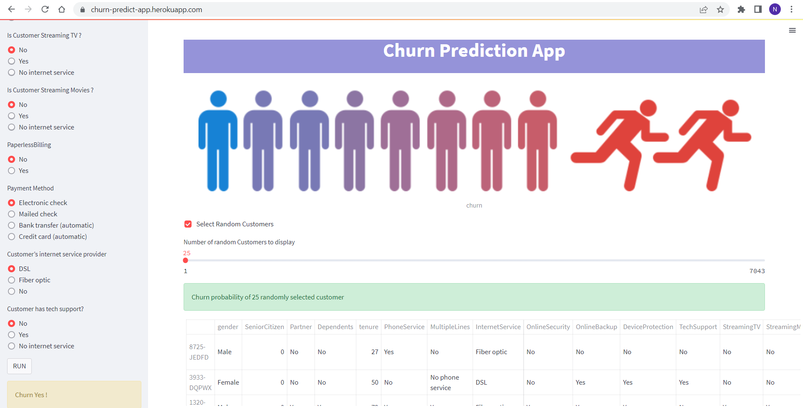
Task: Click inside the address bar
Action: coord(251,9)
